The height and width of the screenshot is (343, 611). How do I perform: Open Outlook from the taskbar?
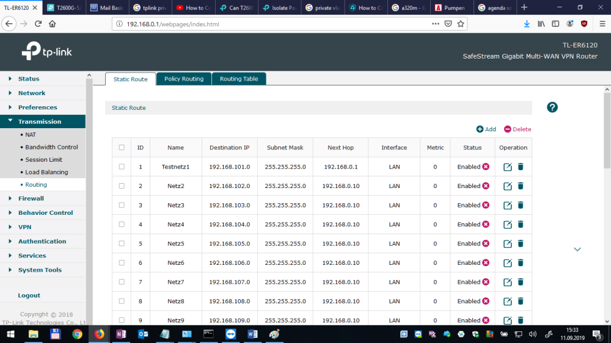click(x=143, y=334)
